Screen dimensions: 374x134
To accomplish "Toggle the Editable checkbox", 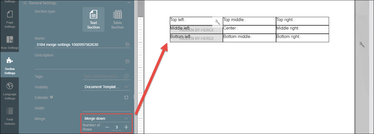I will click(126, 98).
